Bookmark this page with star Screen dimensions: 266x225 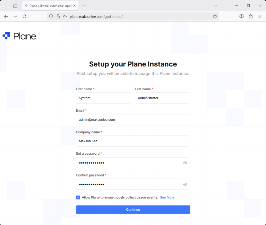[215, 16]
